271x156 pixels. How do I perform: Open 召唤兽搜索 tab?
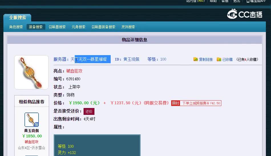tap(57, 27)
